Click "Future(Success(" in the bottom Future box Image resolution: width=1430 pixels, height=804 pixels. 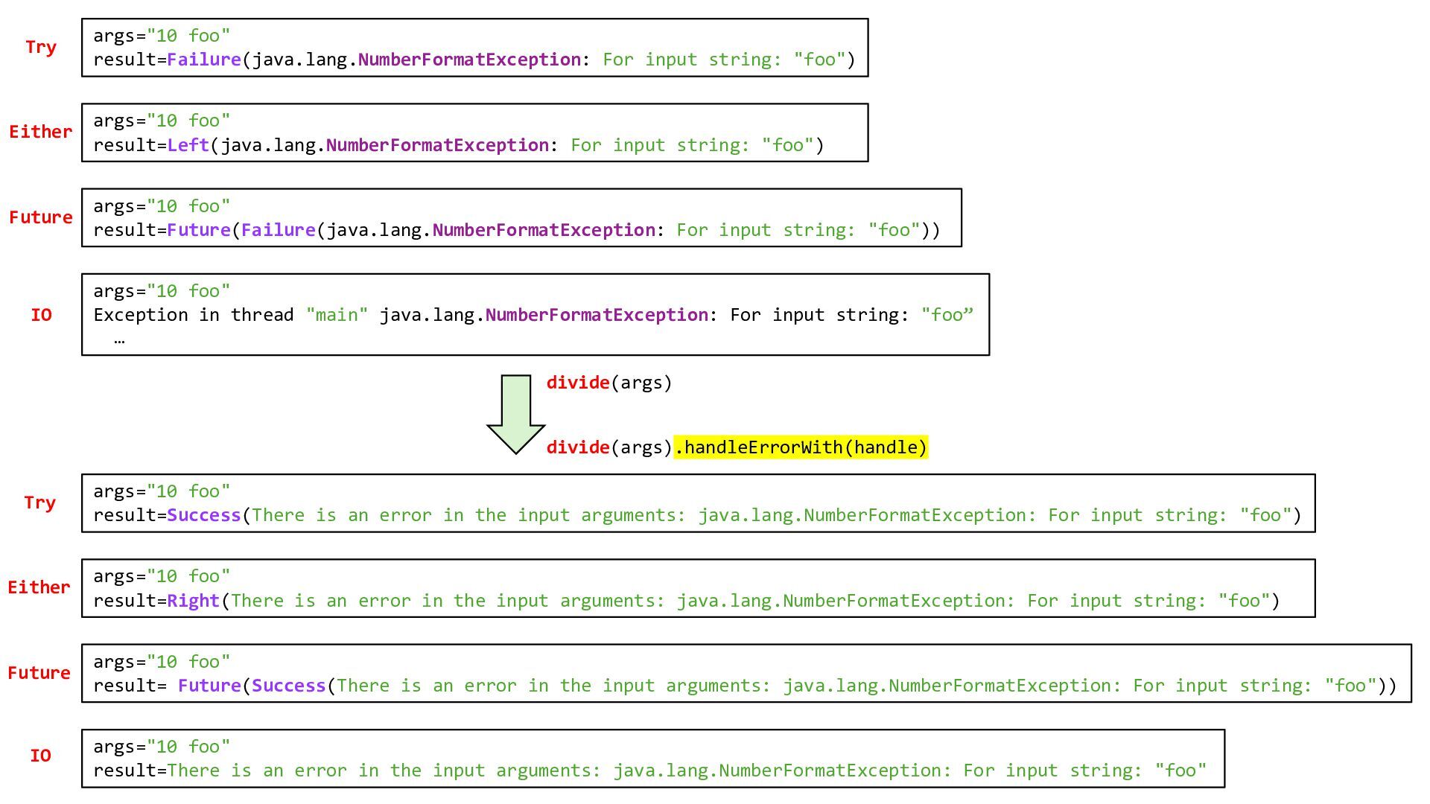click(257, 686)
